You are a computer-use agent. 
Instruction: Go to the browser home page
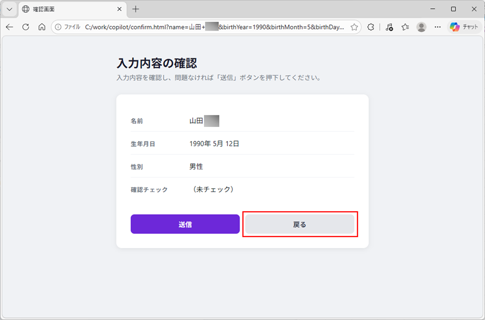(x=42, y=27)
